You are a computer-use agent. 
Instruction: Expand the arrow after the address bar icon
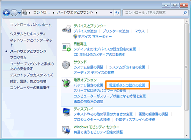pyautogui.click(x=30, y=13)
